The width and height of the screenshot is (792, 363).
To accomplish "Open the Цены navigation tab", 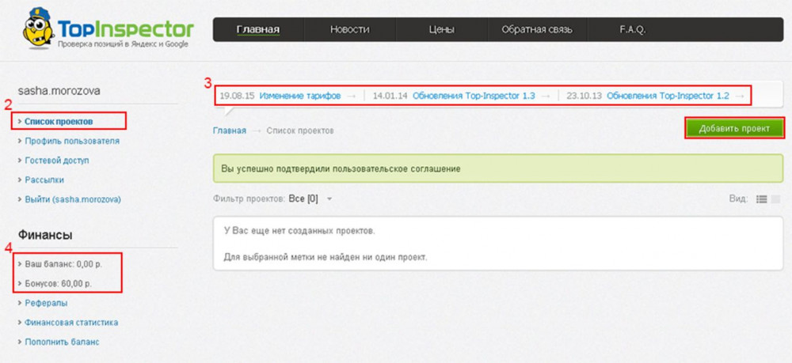I will pyautogui.click(x=441, y=30).
